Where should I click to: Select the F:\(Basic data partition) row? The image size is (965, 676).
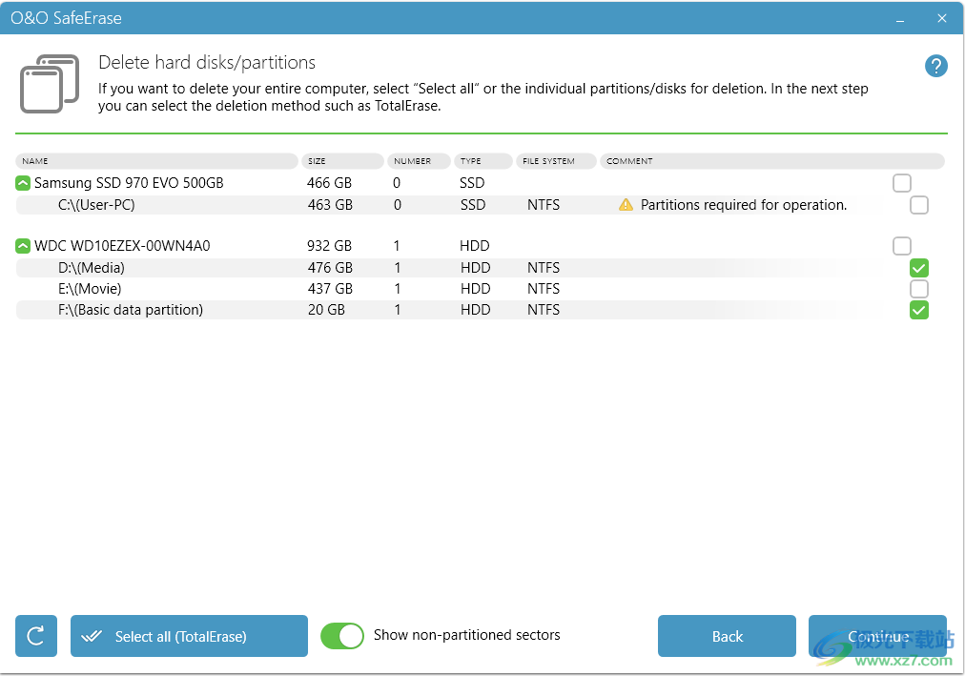coord(480,310)
